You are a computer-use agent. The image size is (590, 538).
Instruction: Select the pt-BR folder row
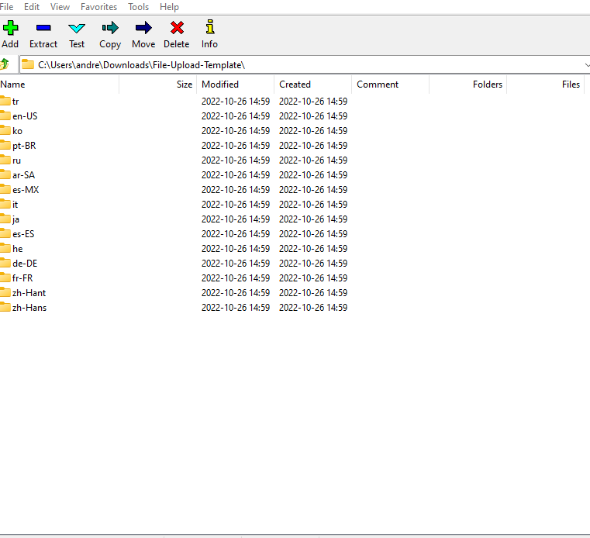click(24, 146)
